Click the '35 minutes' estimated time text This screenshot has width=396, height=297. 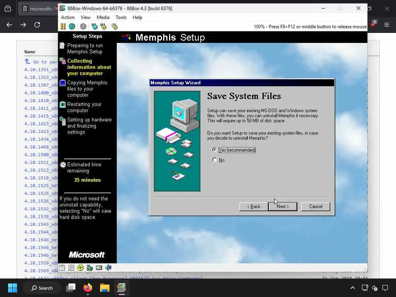point(87,180)
